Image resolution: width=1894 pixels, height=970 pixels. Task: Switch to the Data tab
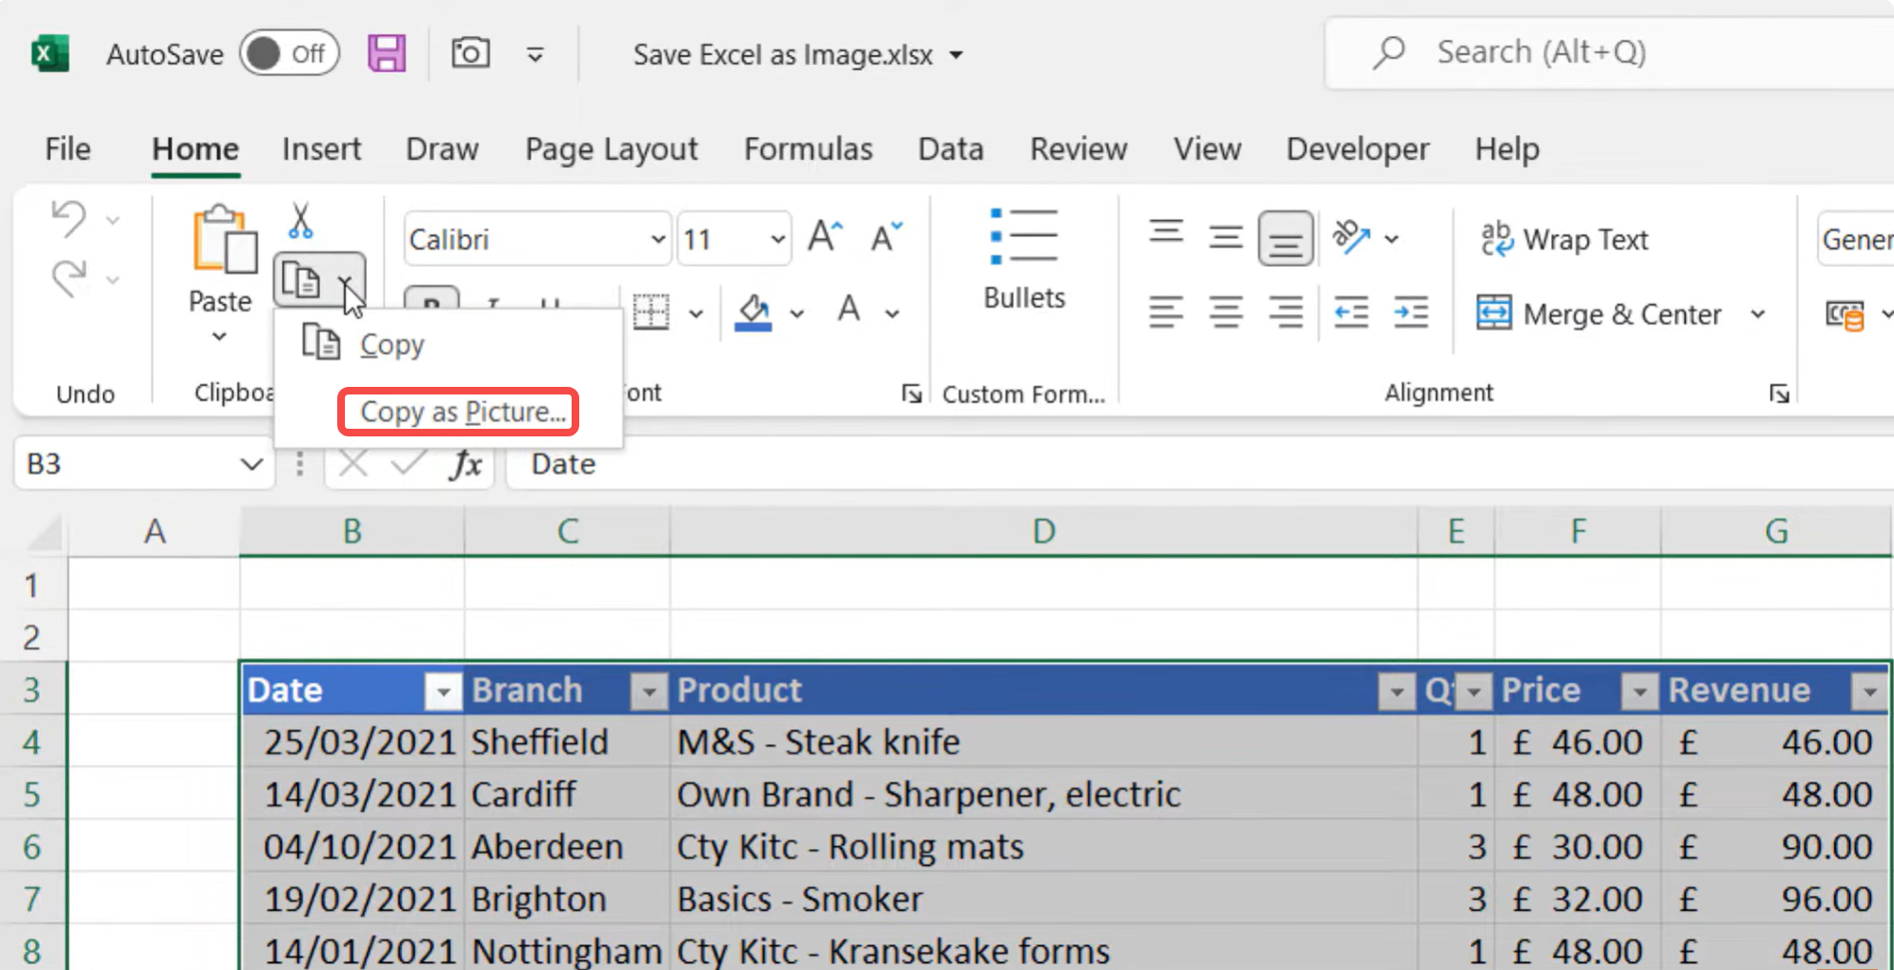tap(950, 149)
